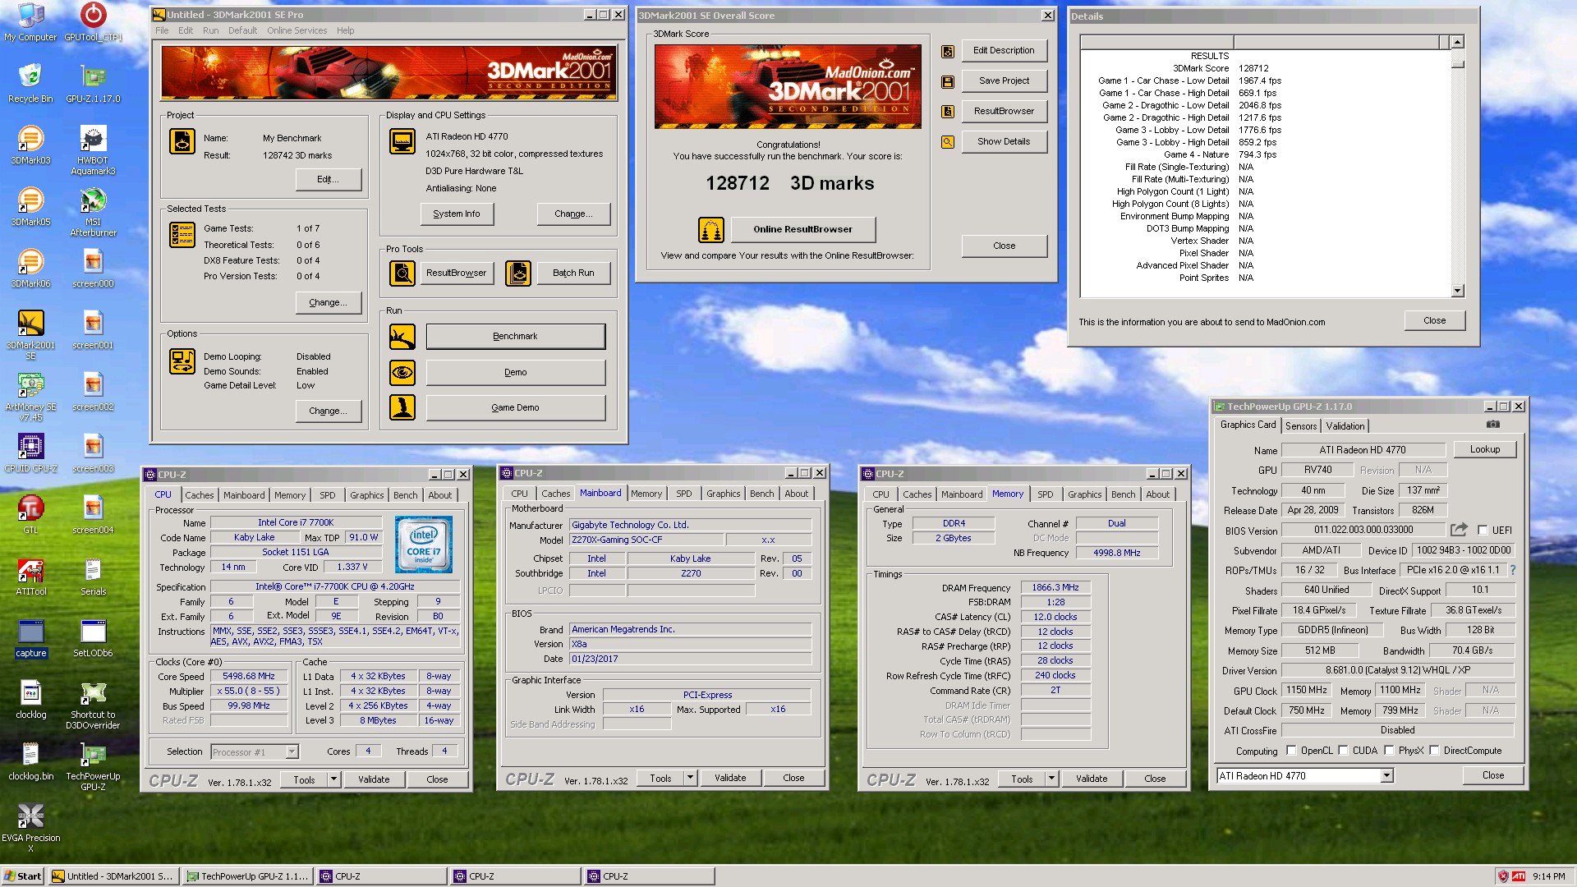This screenshot has height=887, width=1577.
Task: Open Caches tab in CPU-Z CPU window
Action: [x=199, y=494]
